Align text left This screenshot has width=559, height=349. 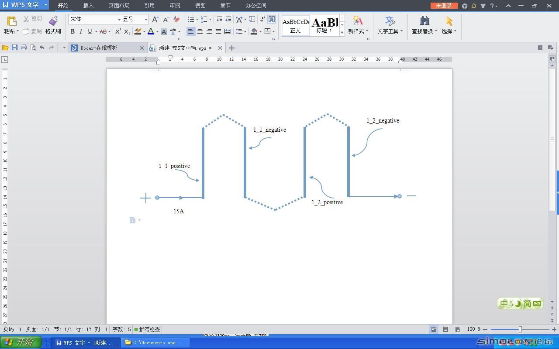click(191, 31)
